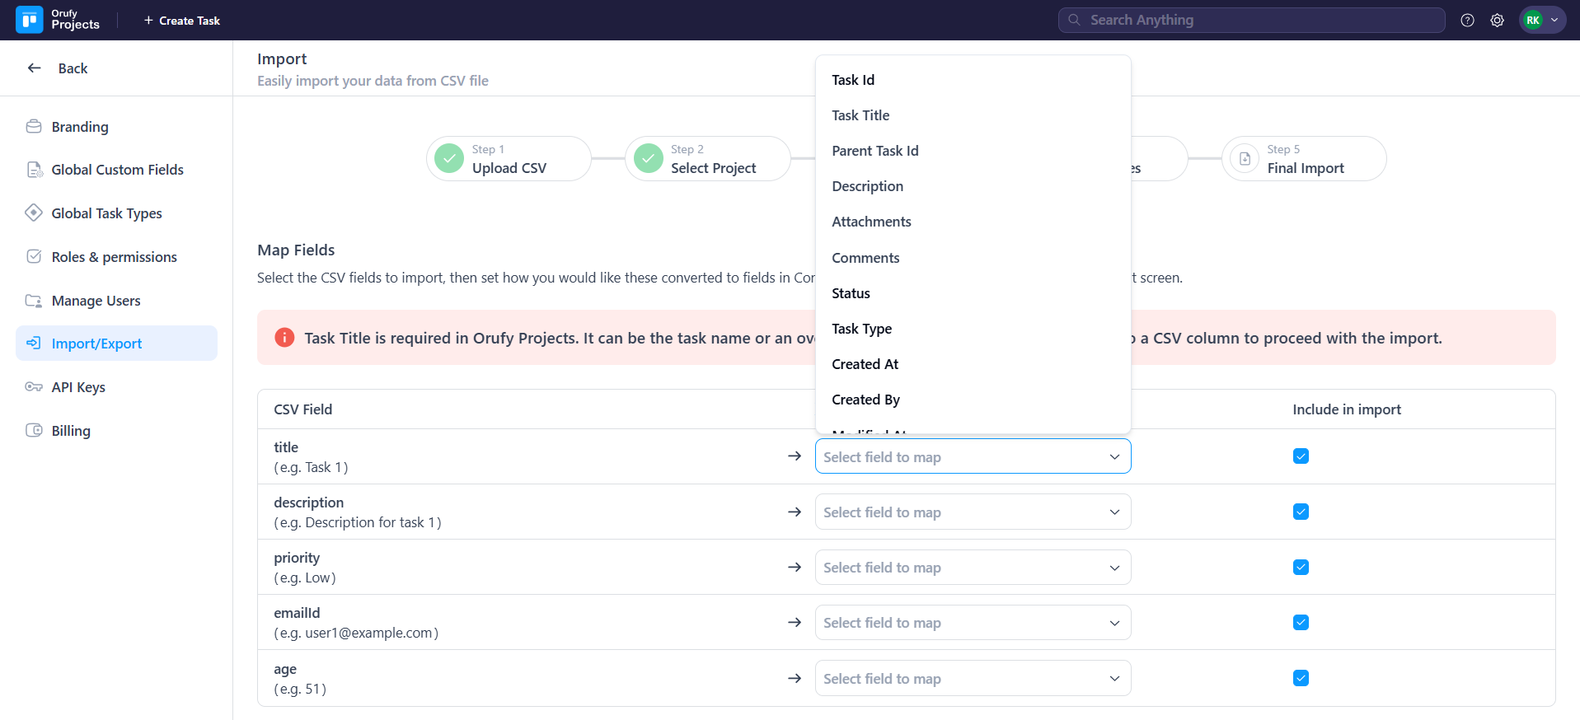Click the Orufy Projects logo icon

(x=30, y=20)
